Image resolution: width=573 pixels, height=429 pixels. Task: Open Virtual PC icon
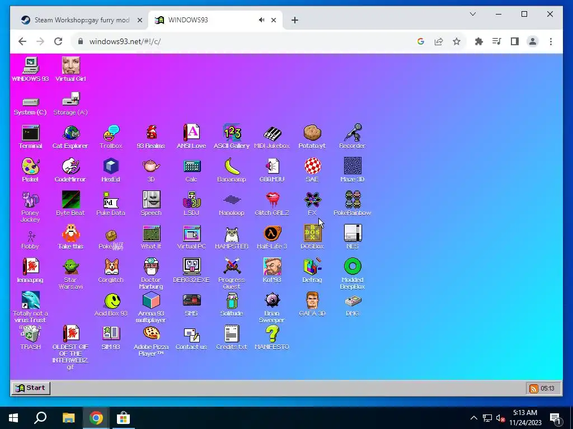[191, 234]
